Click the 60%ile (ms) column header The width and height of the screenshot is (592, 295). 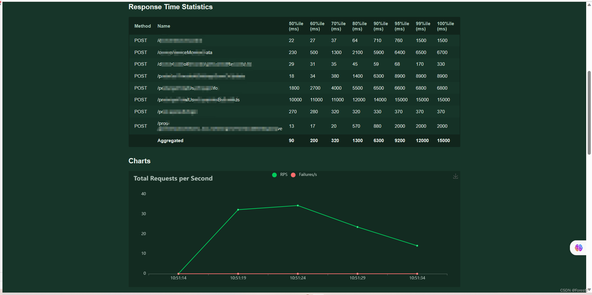click(x=317, y=26)
